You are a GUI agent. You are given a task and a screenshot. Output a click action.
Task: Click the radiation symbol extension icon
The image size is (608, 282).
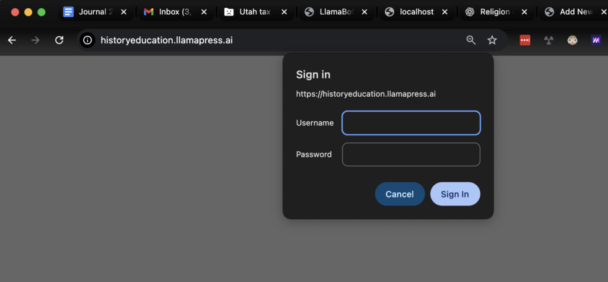pyautogui.click(x=549, y=40)
